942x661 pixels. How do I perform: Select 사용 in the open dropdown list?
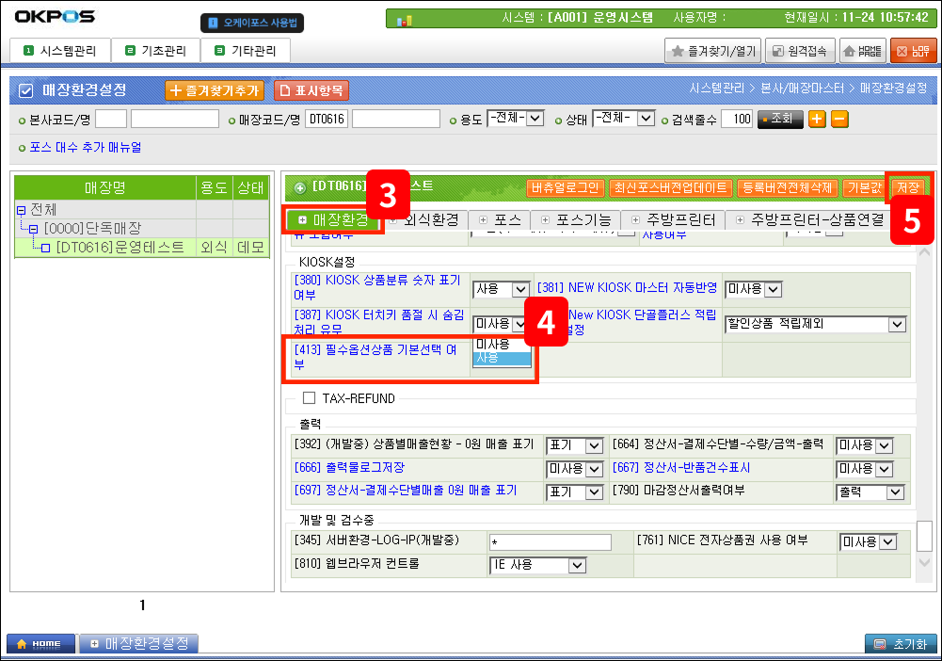[x=502, y=359]
